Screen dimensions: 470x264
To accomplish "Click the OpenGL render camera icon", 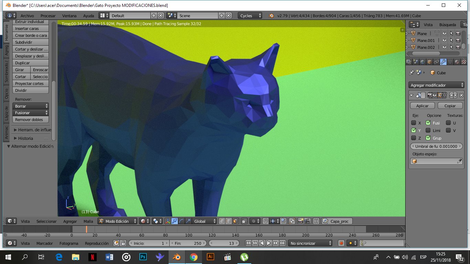I will tap(300, 221).
